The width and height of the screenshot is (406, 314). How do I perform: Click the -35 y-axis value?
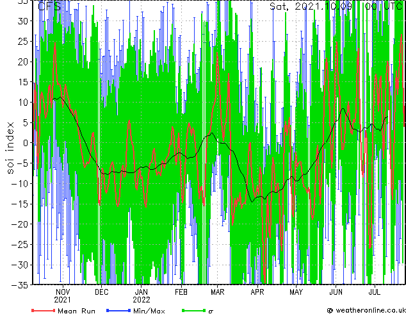tap(20, 285)
